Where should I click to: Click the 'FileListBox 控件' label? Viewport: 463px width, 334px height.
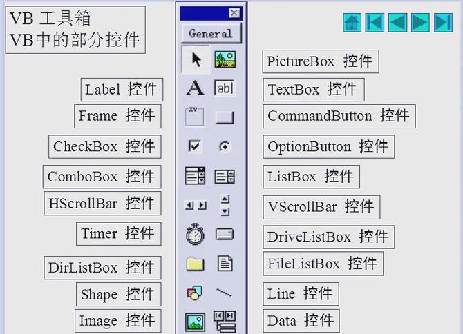(323, 264)
